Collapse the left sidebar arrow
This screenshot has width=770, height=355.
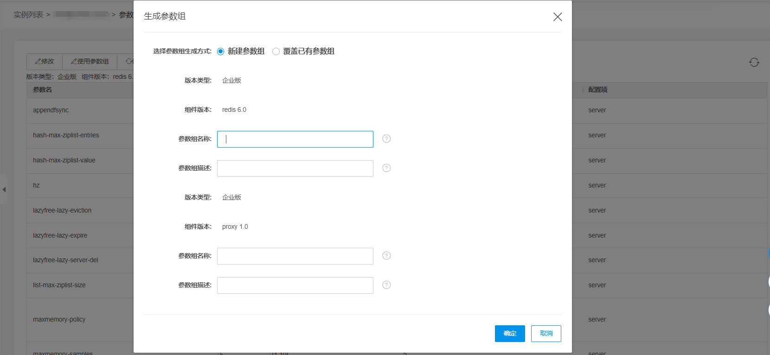[x=4, y=189]
